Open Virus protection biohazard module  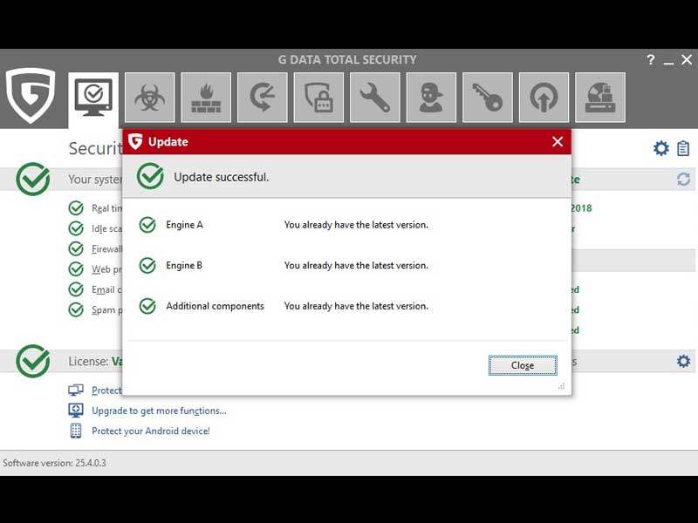(x=149, y=98)
